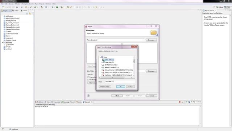Expand the BD-ROM drive node
Viewport: 232px width, 131px height.
click(101, 65)
